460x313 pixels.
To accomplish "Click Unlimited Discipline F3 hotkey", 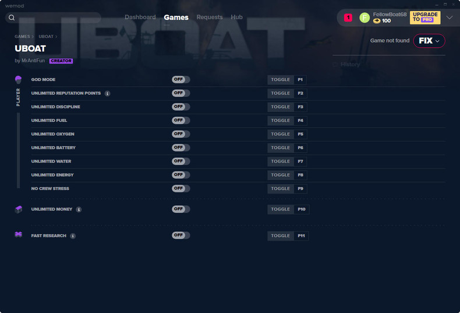I will 300,107.
